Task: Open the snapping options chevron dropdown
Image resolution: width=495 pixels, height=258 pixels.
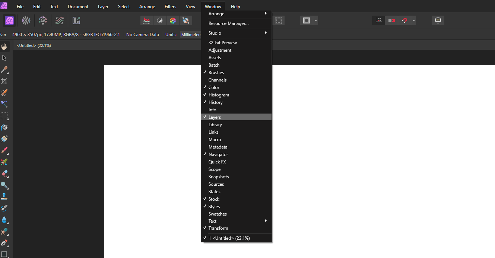Action: point(413,20)
